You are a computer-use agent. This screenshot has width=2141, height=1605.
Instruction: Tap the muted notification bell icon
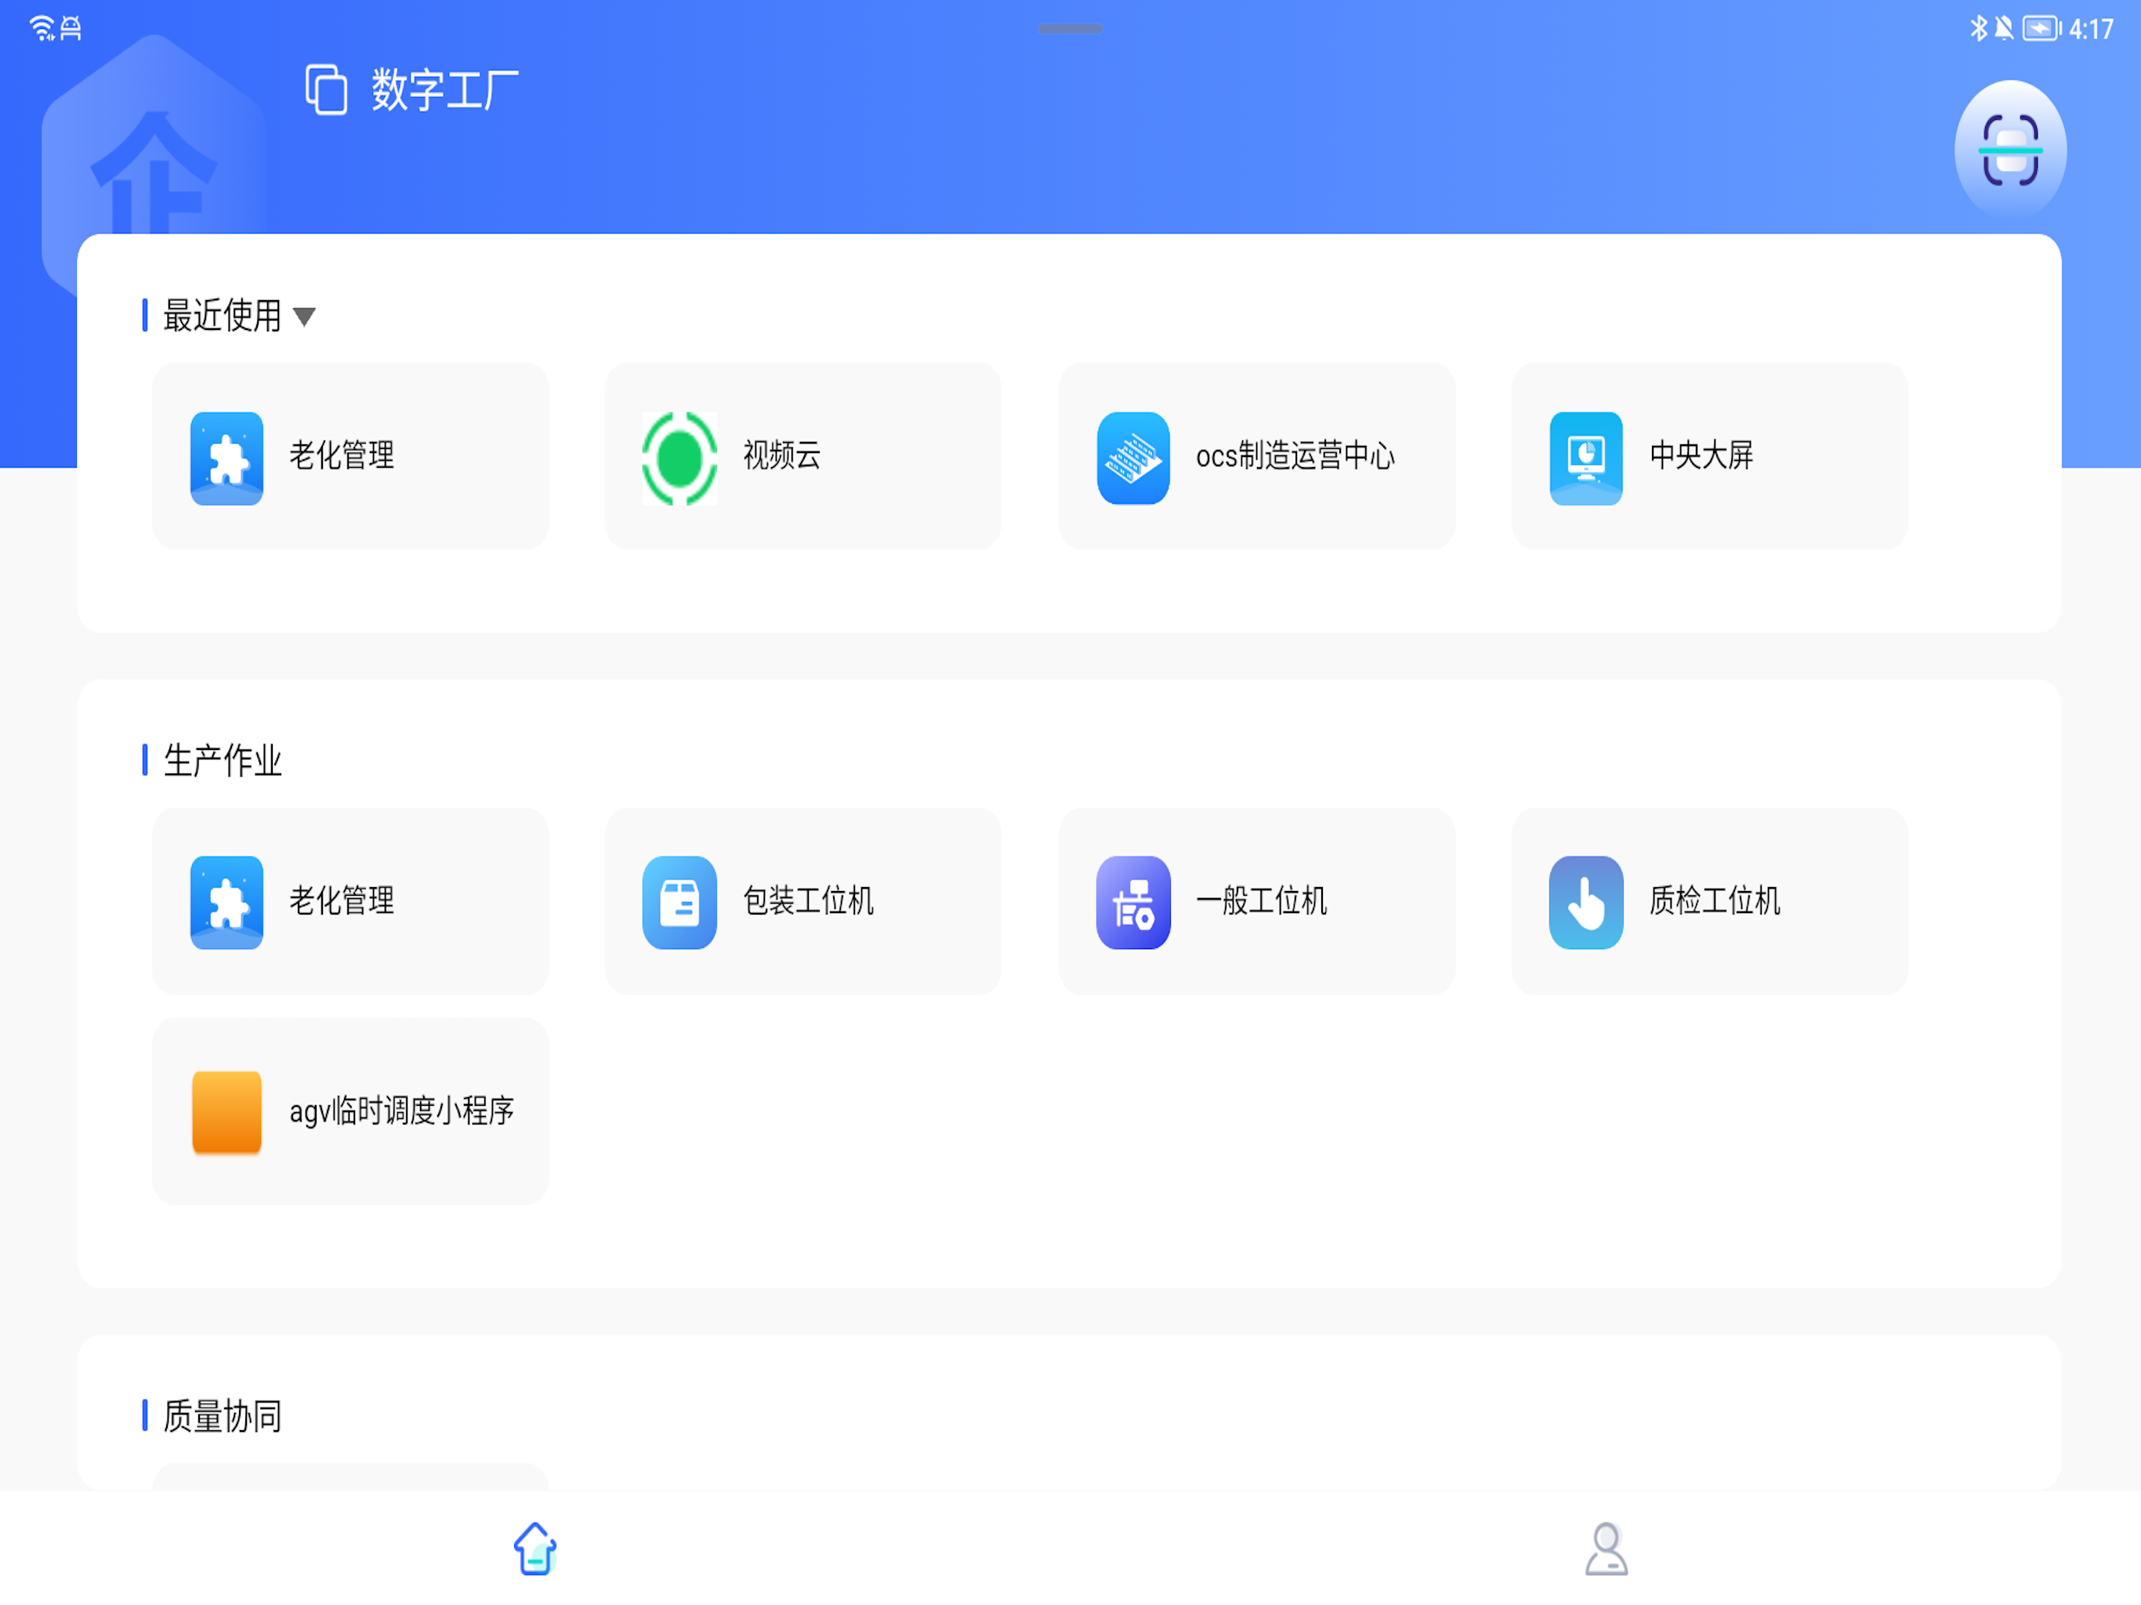(x=2004, y=28)
